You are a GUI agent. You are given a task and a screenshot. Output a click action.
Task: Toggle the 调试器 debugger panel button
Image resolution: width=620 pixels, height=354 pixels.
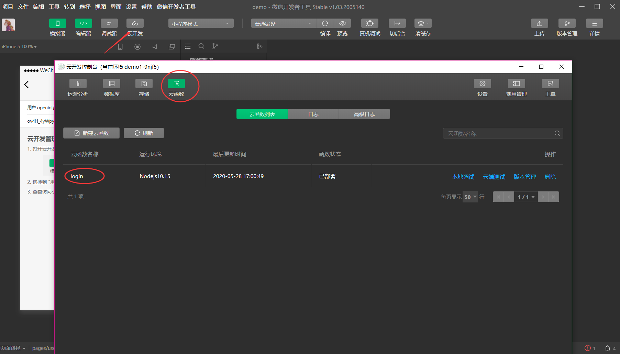[109, 23]
